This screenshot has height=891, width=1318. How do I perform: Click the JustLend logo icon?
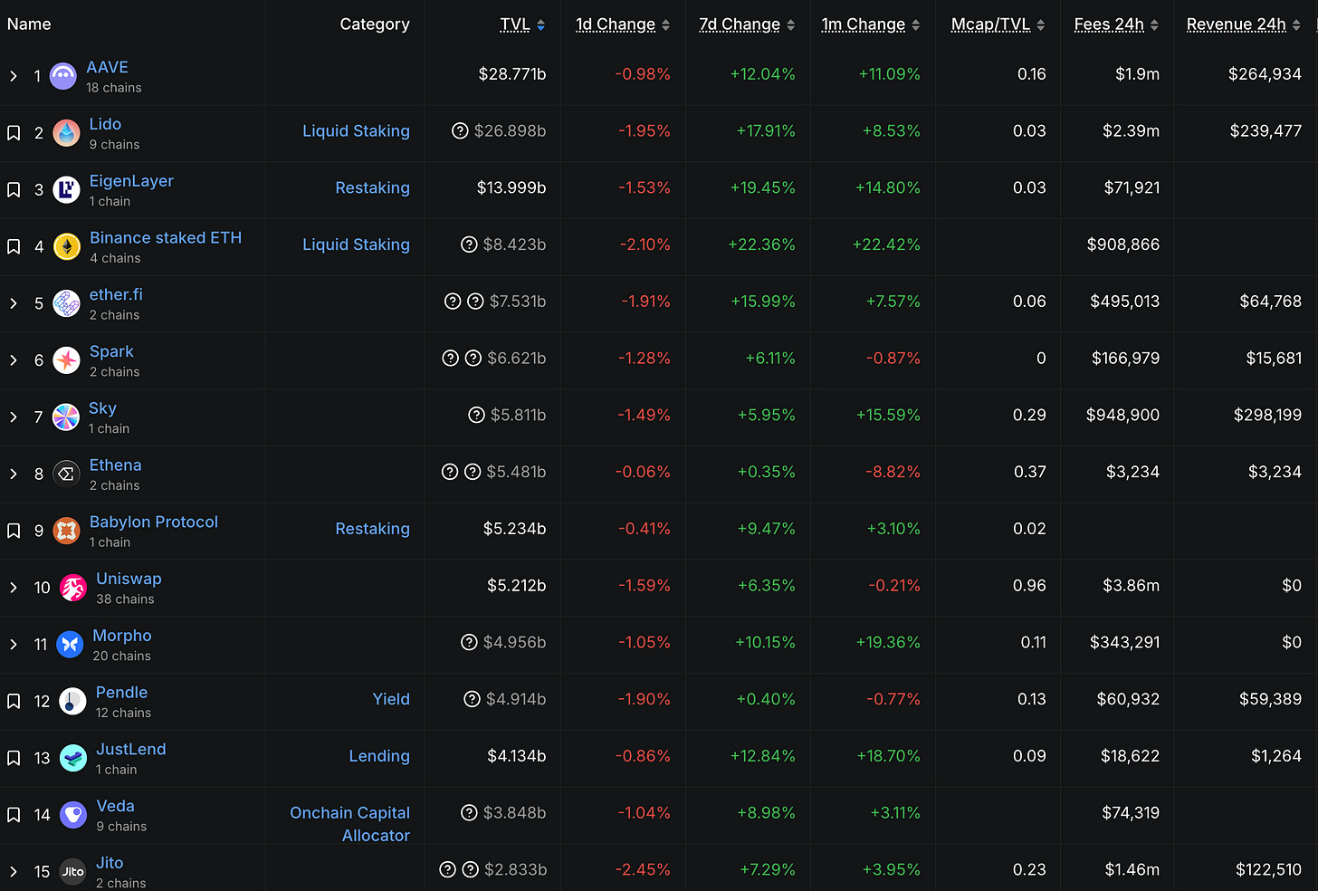point(73,758)
